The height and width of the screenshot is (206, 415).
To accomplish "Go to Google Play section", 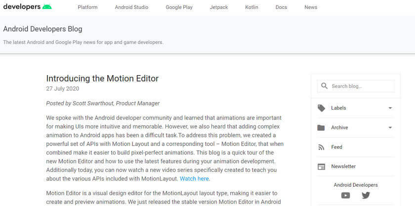I will tap(179, 7).
